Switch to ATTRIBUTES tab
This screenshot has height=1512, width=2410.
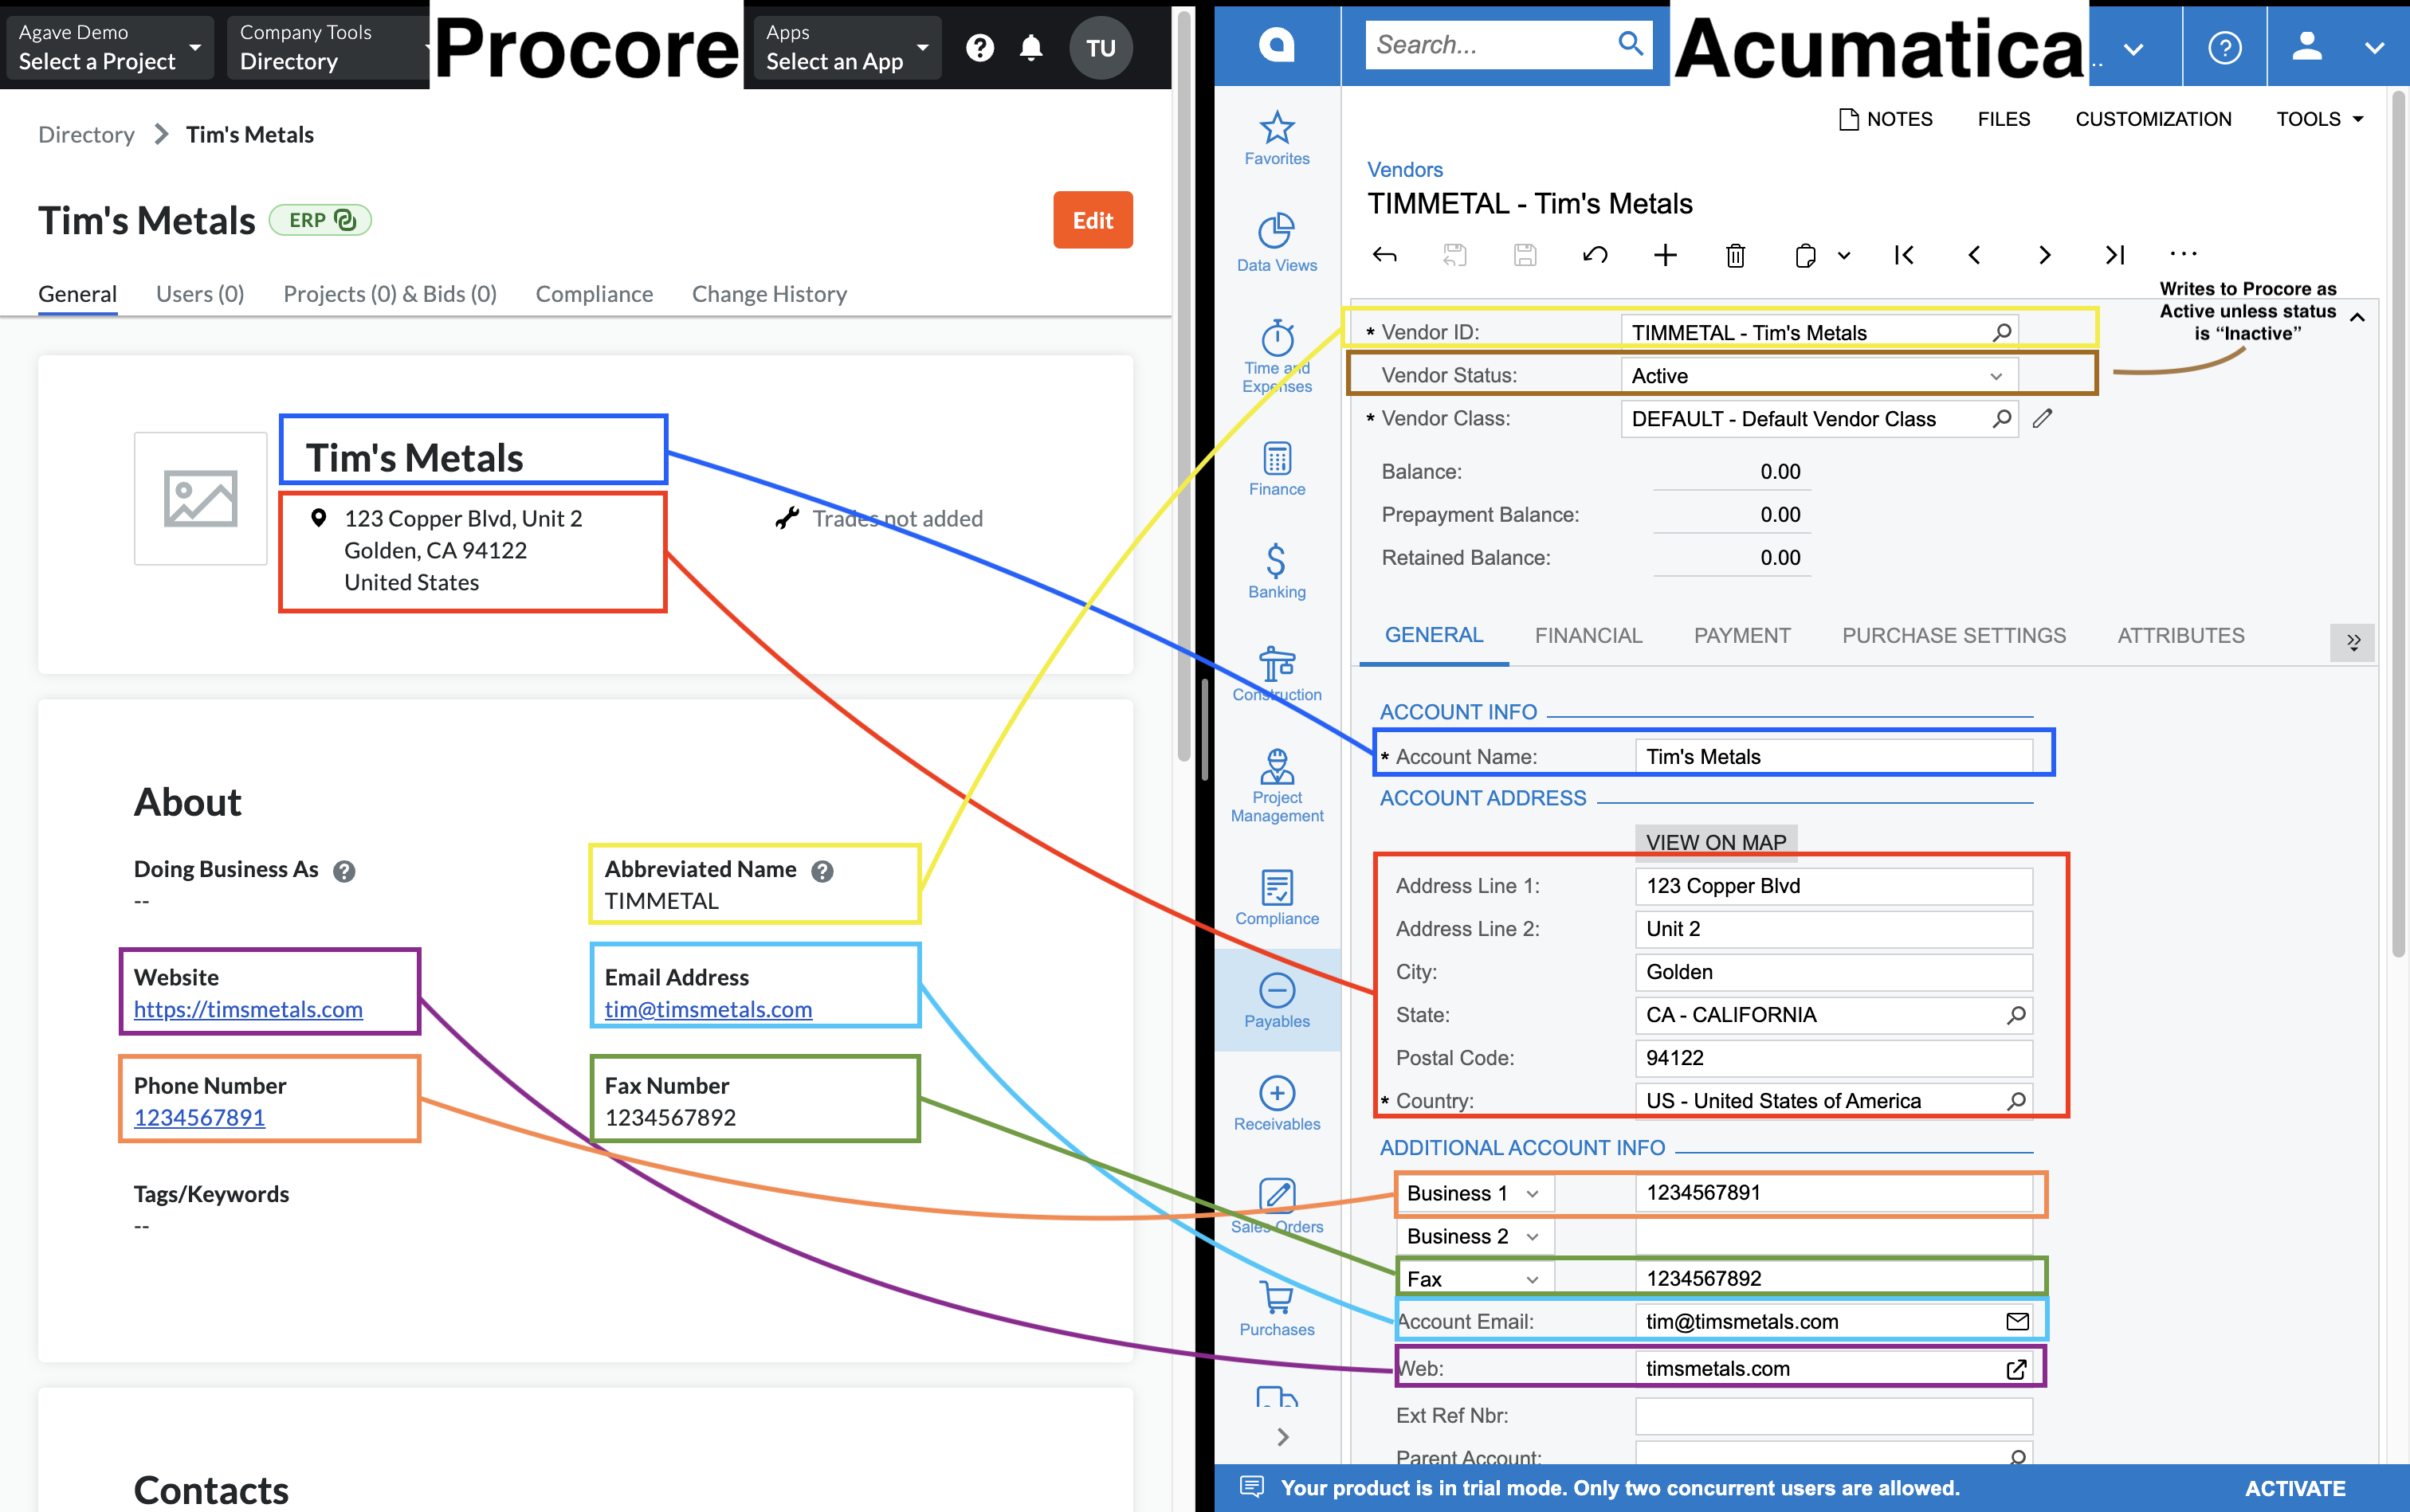(x=2180, y=636)
